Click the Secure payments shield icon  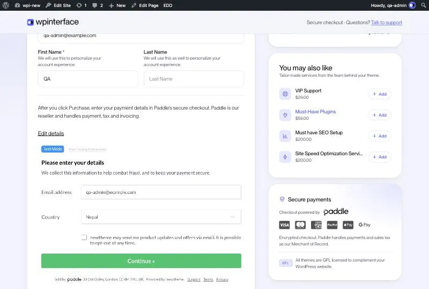coord(282,199)
